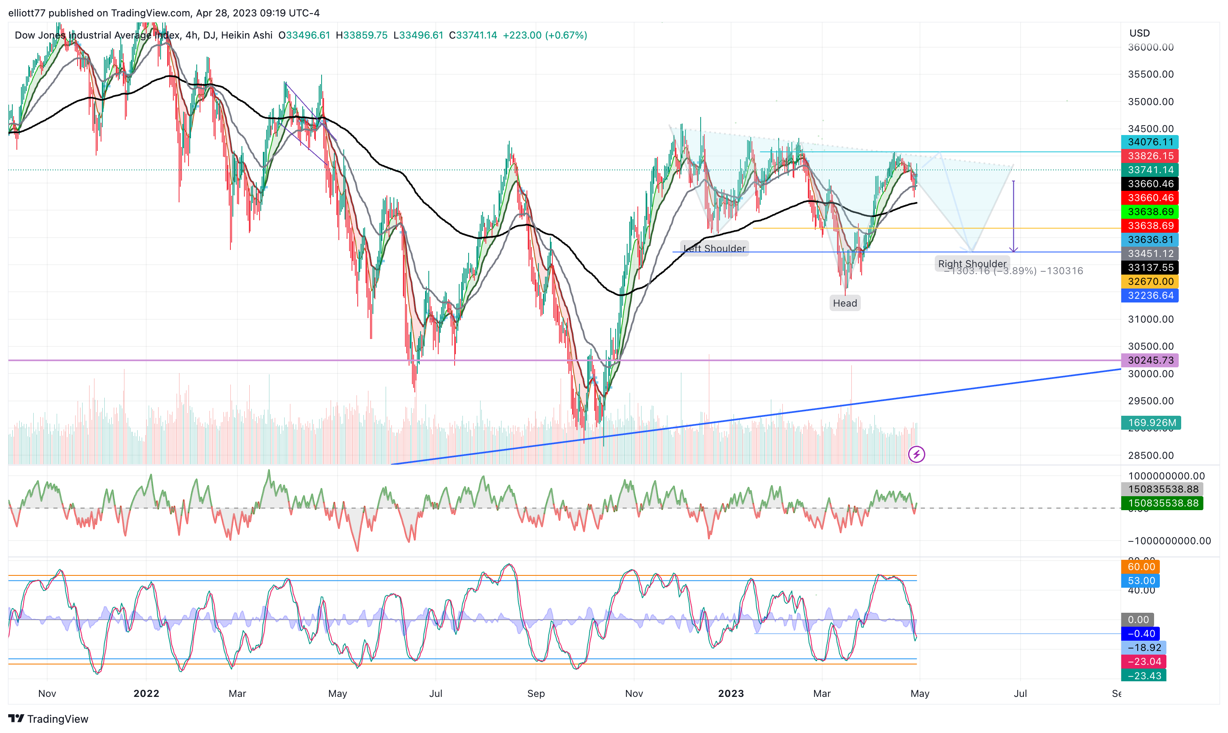
Task: Click the USD currency label
Action: coord(1139,33)
